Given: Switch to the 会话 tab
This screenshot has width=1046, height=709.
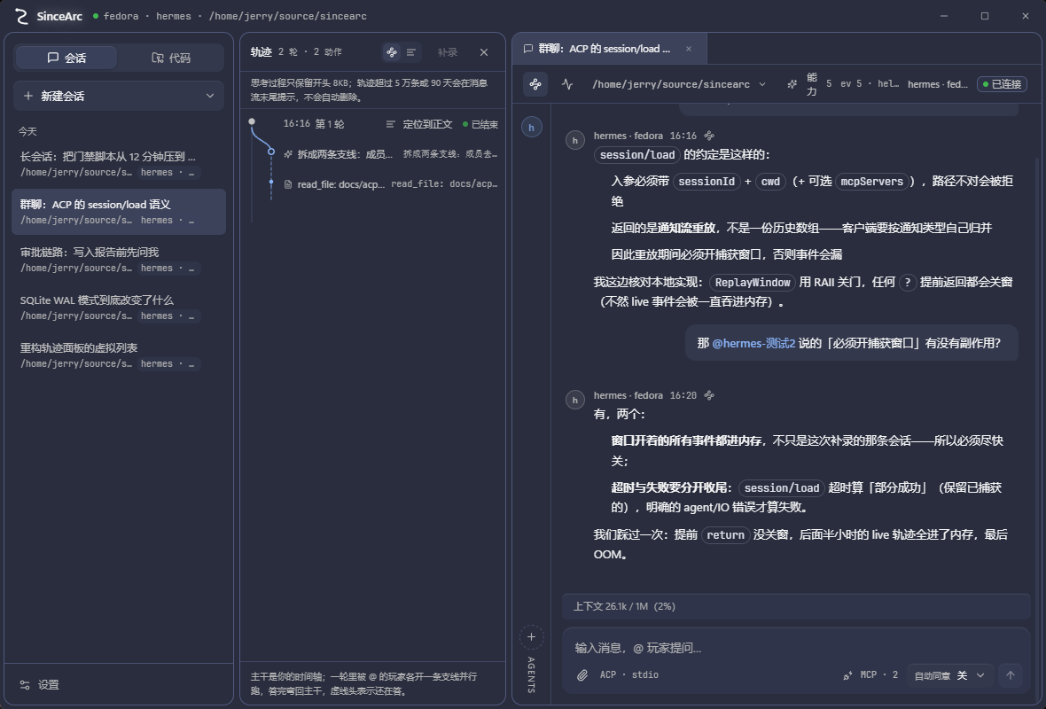Looking at the screenshot, I should click(66, 58).
